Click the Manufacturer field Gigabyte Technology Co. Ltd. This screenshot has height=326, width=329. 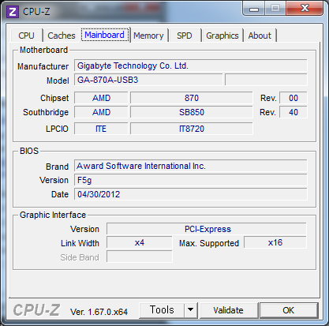191,66
